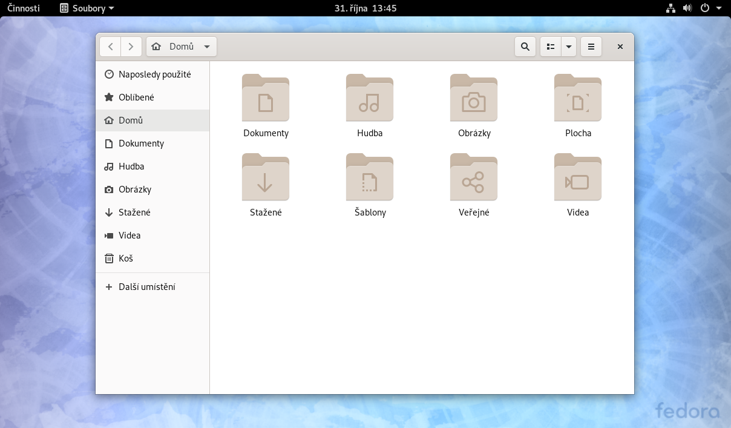731x428 pixels.
Task: Click the forward navigation button
Action: click(131, 46)
